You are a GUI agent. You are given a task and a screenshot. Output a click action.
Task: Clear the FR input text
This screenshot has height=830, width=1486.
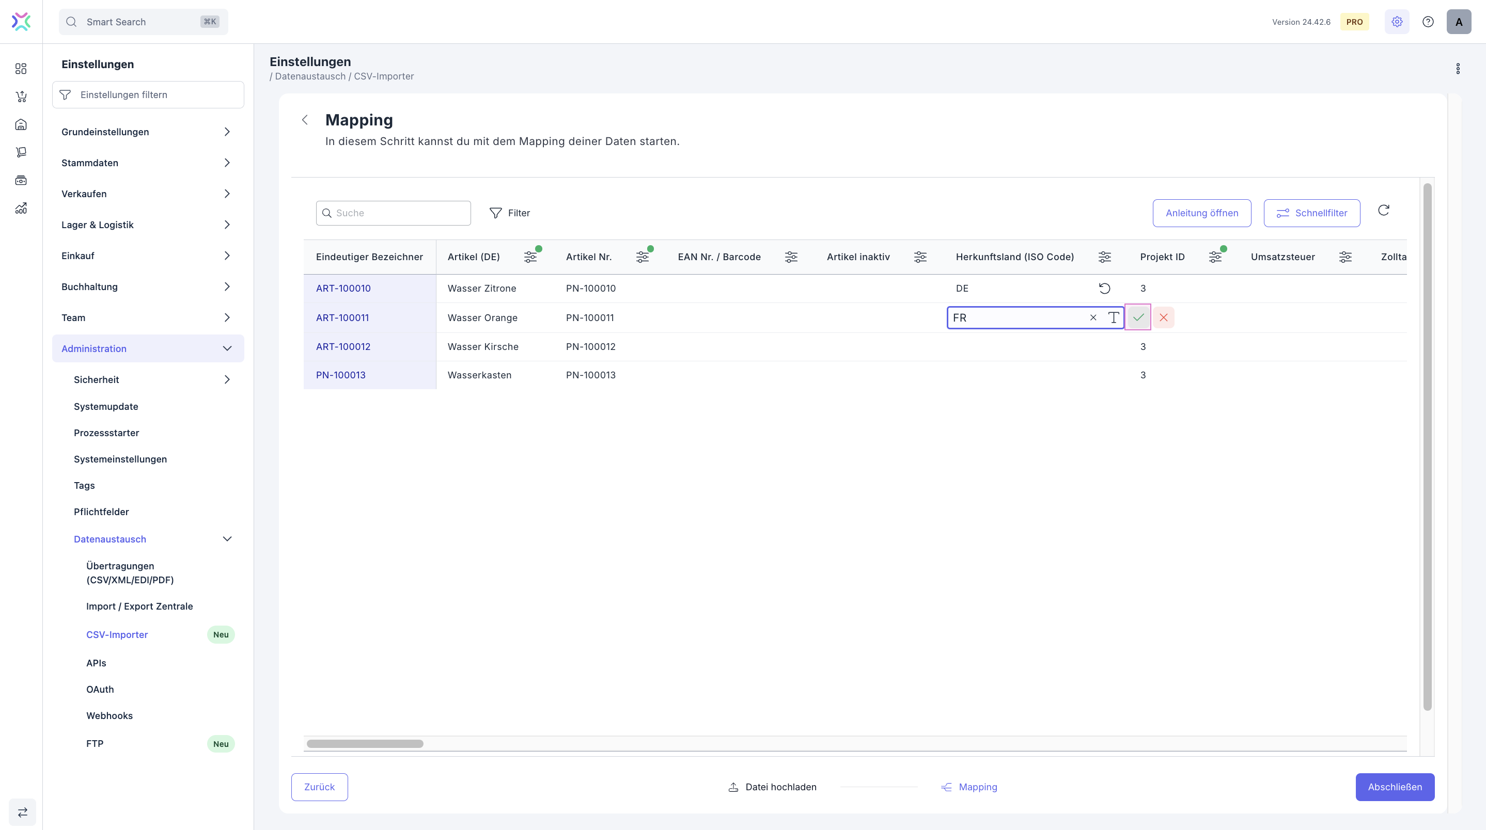(1092, 317)
